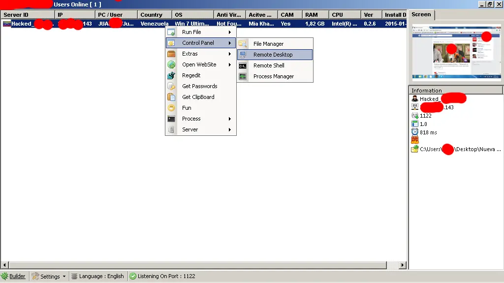Open Remote Shell menu entry

(x=275, y=65)
